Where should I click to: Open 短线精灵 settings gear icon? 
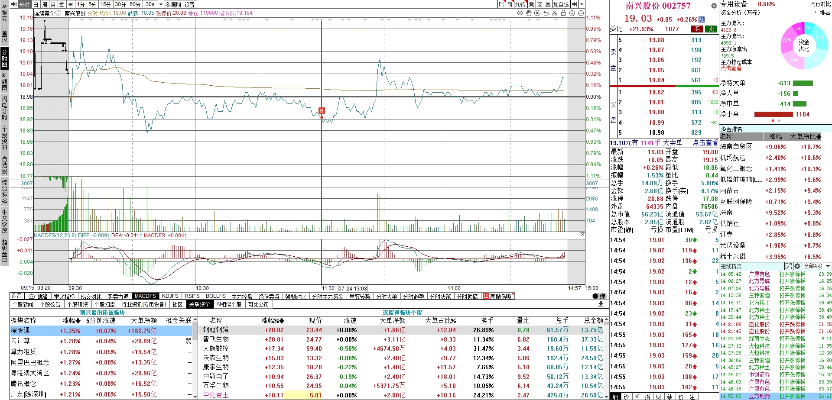(797, 266)
